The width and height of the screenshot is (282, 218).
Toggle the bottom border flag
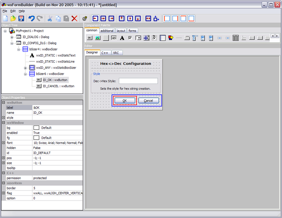191,19
